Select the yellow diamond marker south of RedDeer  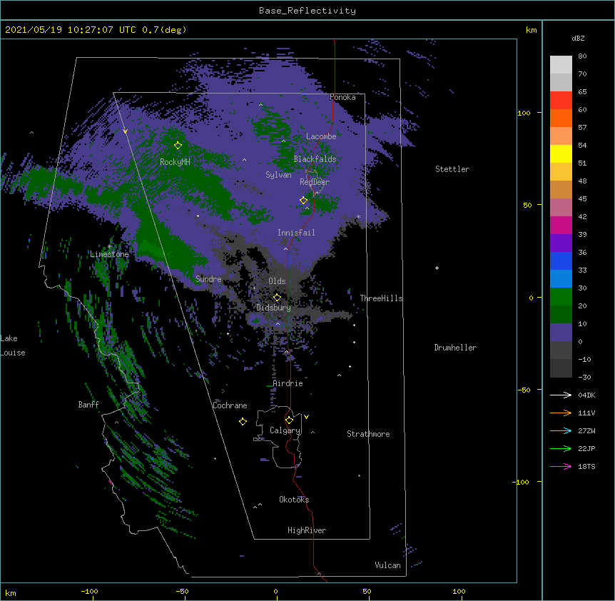coord(303,200)
